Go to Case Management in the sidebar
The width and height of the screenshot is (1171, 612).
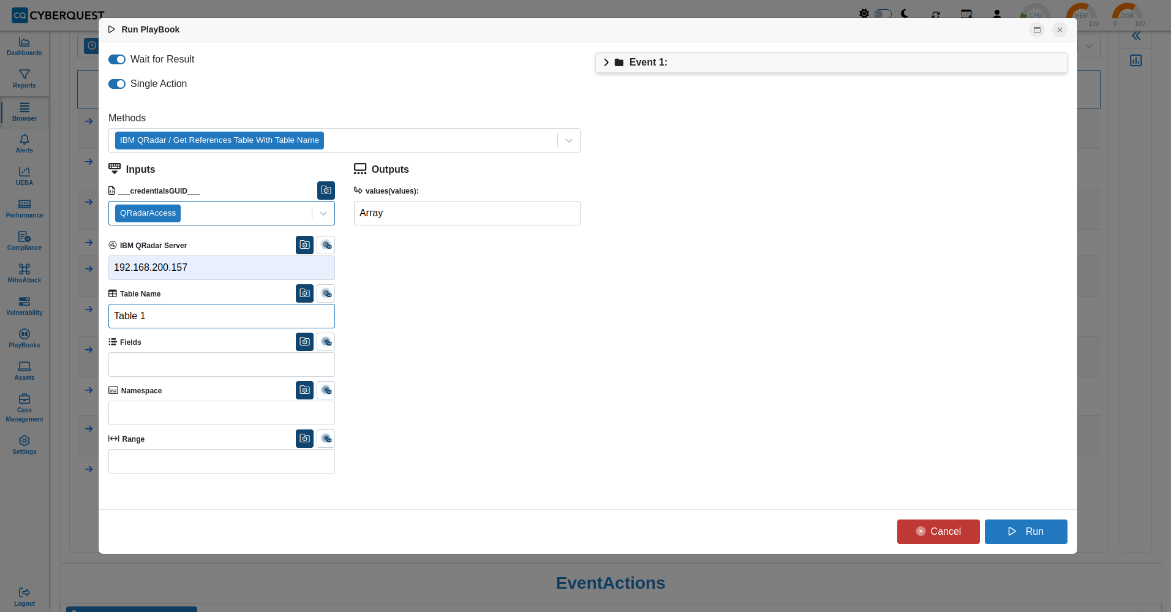24,407
